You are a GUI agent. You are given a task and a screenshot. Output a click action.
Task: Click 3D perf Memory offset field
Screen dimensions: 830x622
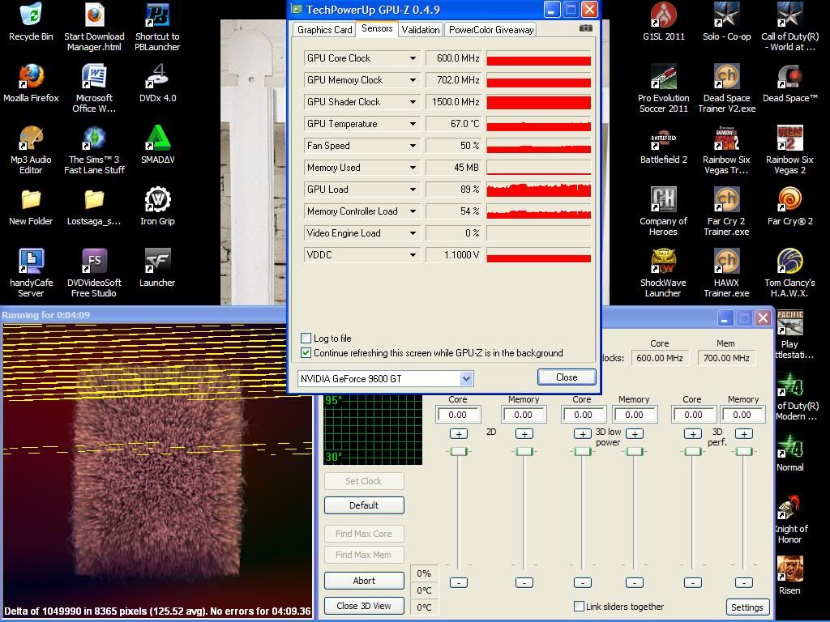pyautogui.click(x=743, y=415)
